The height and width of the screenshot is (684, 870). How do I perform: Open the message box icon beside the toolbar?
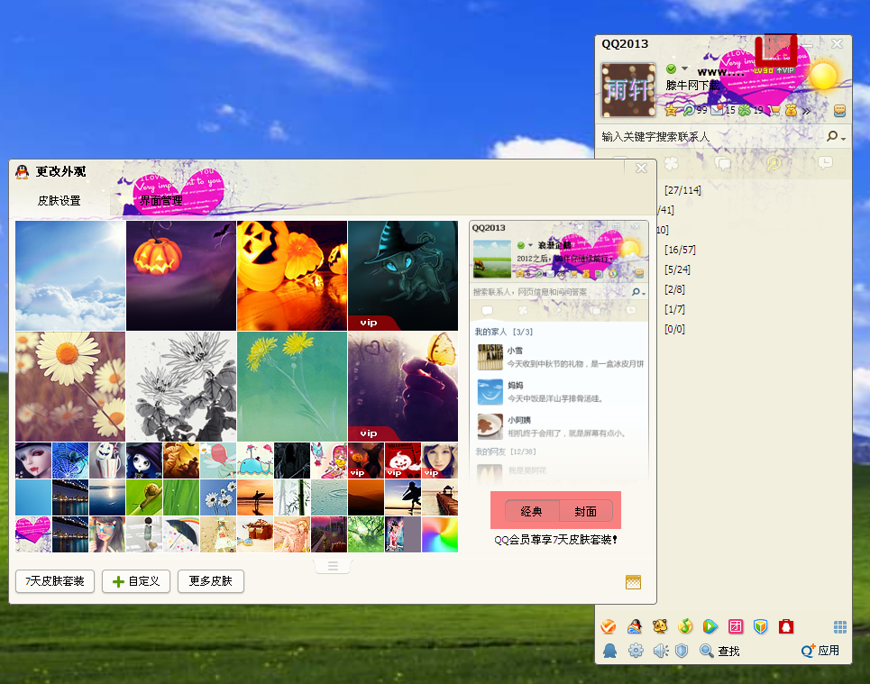tap(839, 110)
